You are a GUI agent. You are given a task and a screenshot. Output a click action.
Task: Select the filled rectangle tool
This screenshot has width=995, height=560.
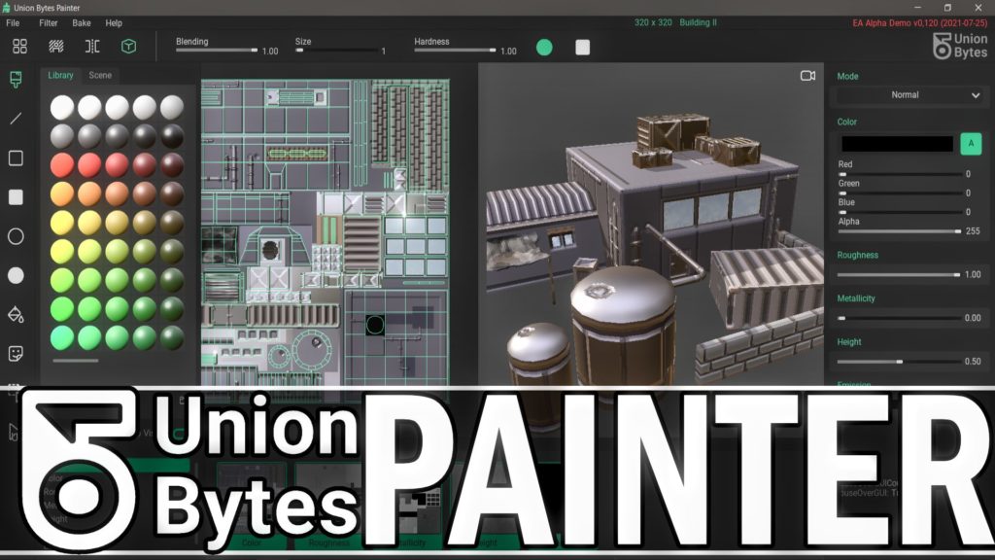(x=16, y=197)
